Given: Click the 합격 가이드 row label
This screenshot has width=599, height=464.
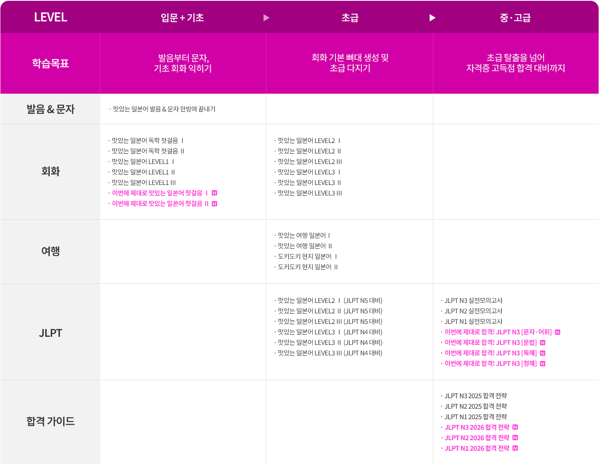Looking at the screenshot, I should (51, 421).
